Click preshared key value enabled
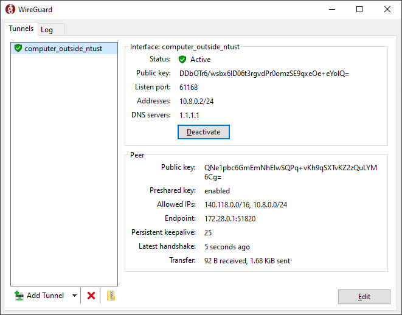Screen dimensions: 402x315 (x=217, y=191)
